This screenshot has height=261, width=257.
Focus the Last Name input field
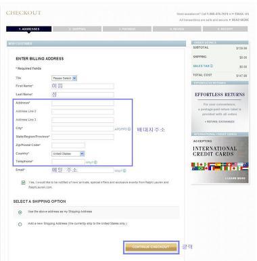pos(83,95)
